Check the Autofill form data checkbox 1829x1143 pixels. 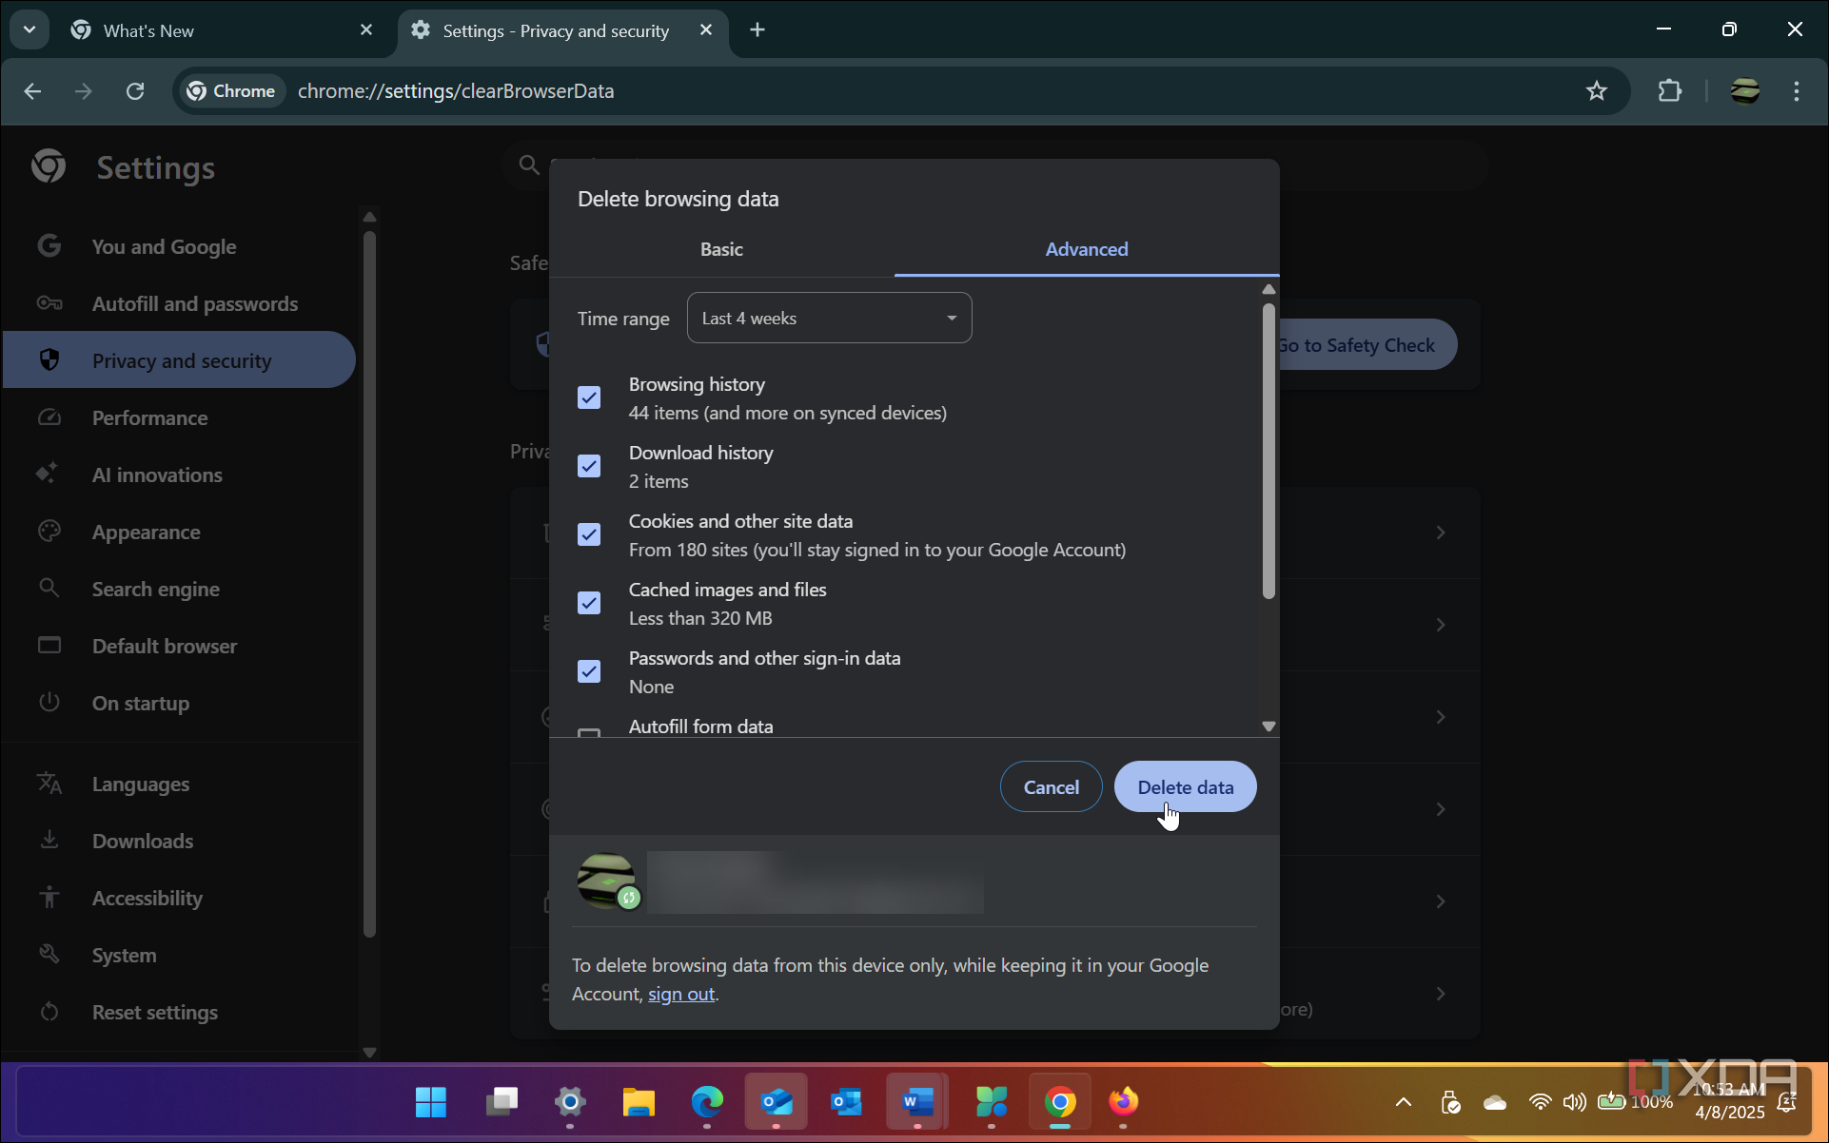pyautogui.click(x=589, y=733)
